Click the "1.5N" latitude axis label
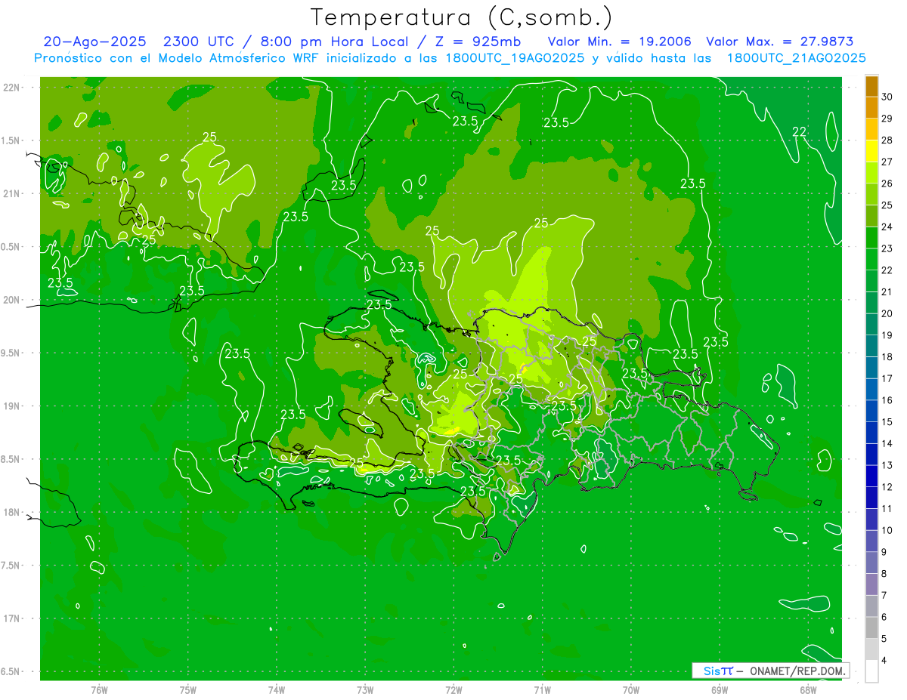 [x=11, y=140]
